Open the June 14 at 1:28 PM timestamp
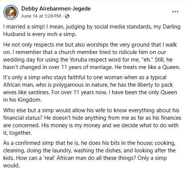The image size is (185, 170). (x=41, y=16)
